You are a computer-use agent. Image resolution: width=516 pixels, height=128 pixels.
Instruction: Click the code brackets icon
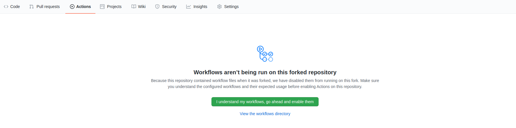6,7
